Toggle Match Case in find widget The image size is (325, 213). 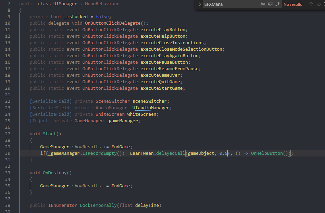(263, 4)
